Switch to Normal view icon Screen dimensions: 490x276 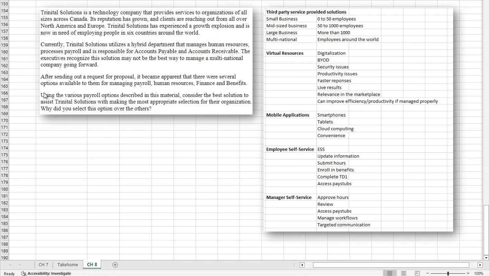(x=390, y=273)
